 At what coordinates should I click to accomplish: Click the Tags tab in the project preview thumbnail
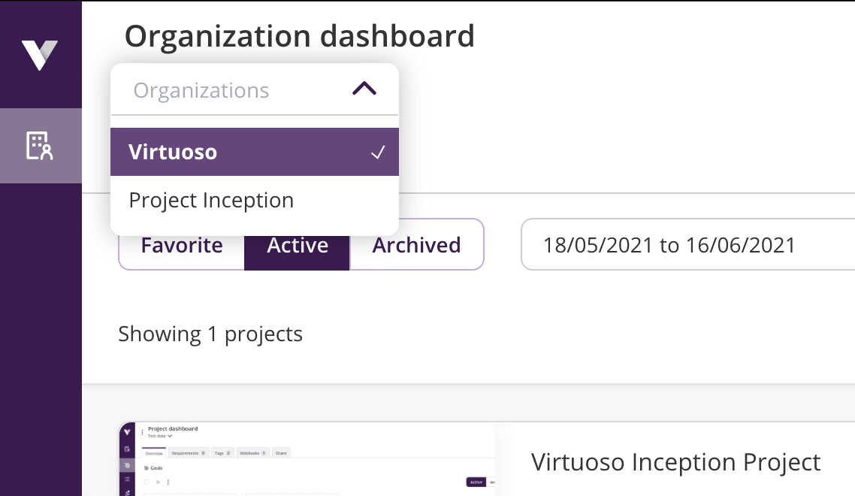click(x=222, y=453)
